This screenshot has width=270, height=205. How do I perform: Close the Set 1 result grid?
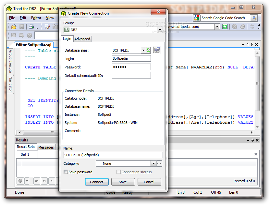[x=256, y=154]
